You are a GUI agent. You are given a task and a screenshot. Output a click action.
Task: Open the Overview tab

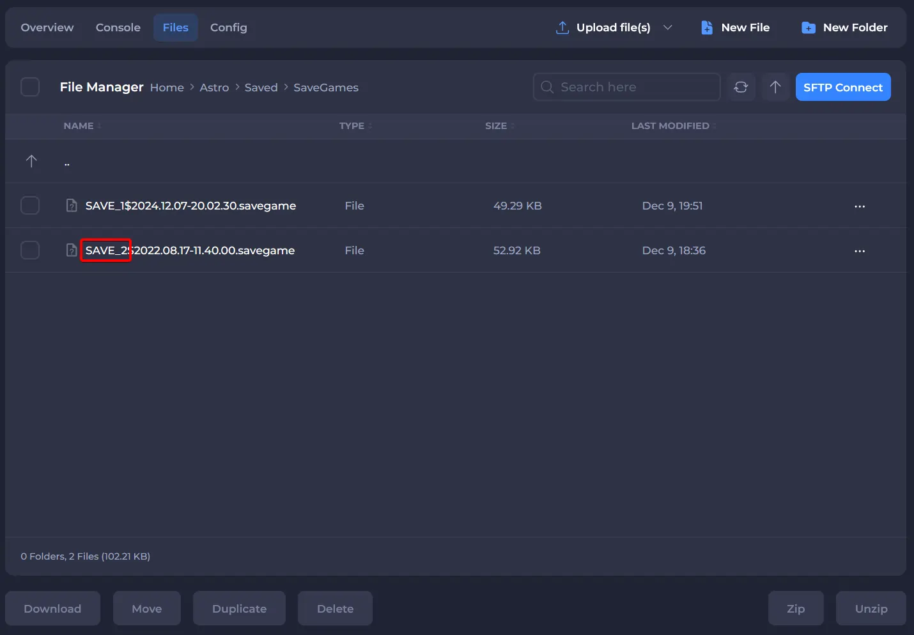(x=47, y=27)
